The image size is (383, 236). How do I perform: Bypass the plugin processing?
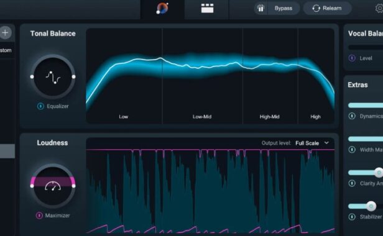tap(284, 8)
